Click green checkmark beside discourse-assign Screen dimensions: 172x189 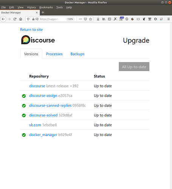point(24,96)
